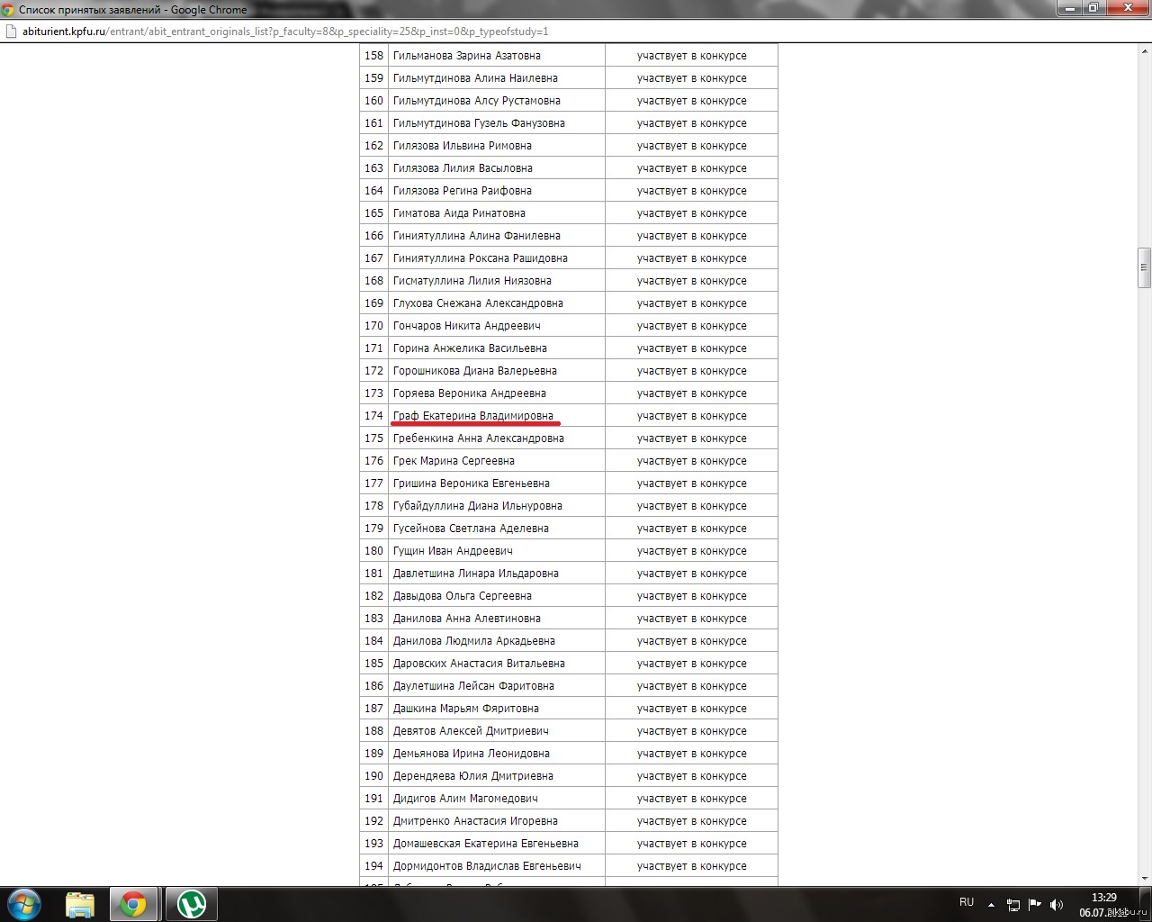Select name 'Гилязова Регина Раифовна'
The image size is (1152, 922).
point(463,191)
